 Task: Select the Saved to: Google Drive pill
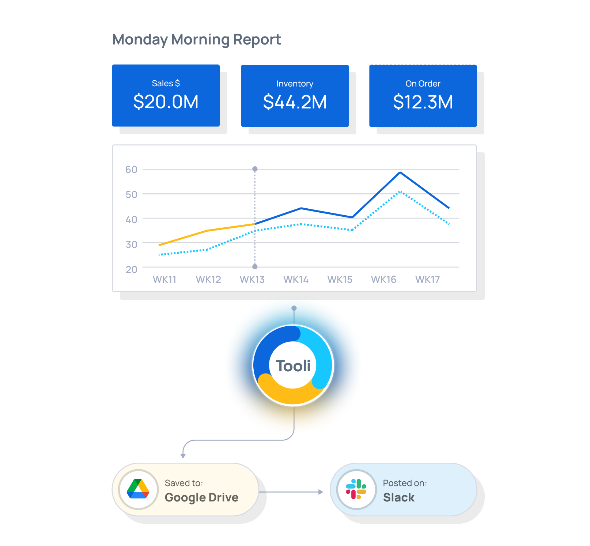[185, 490]
